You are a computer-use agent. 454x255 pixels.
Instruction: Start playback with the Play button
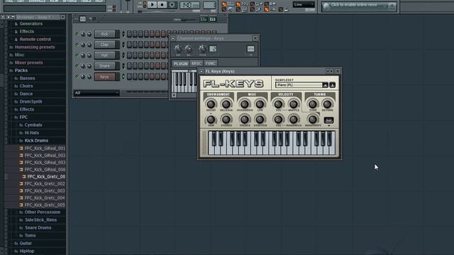(x=153, y=5)
